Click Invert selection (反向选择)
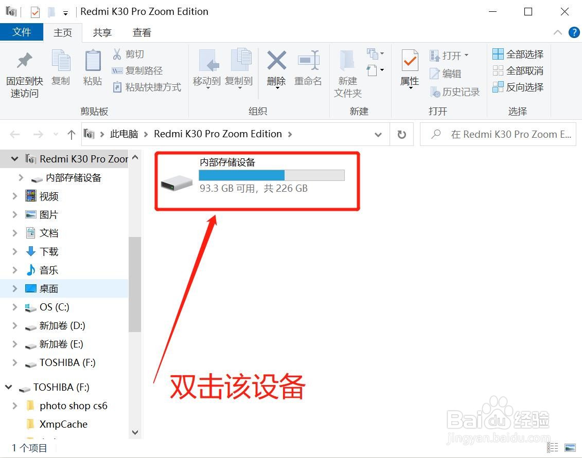Viewport: 582px width, 458px height. (x=518, y=87)
